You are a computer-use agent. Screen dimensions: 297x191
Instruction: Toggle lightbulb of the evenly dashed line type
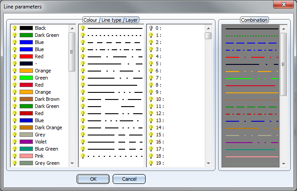[83, 42]
